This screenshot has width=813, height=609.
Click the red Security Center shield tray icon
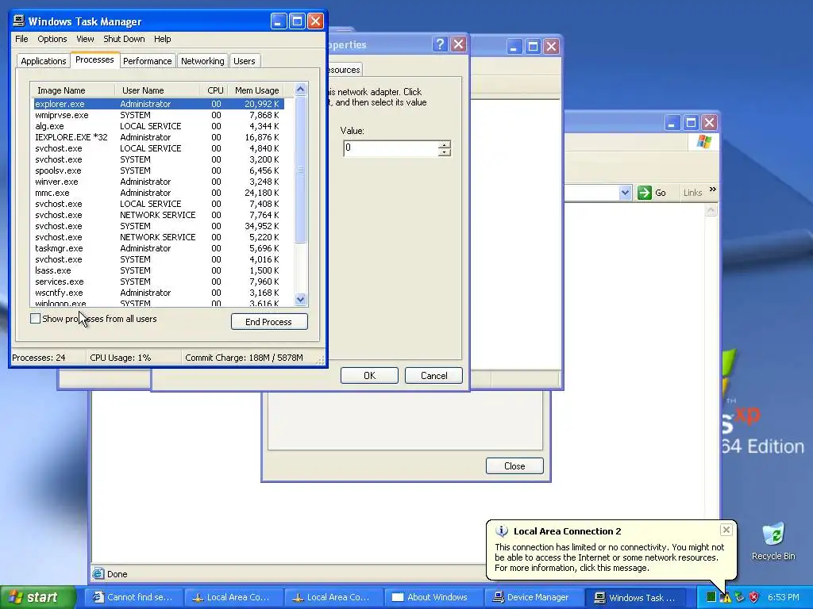click(754, 597)
